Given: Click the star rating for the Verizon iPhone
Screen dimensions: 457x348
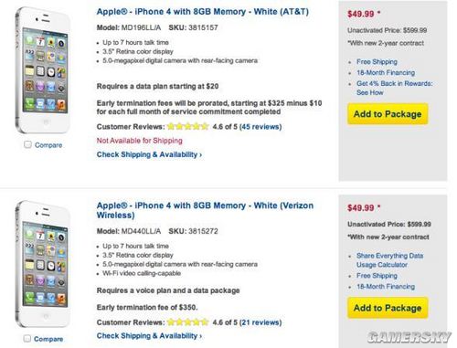Looking at the screenshot, I should tap(188, 322).
